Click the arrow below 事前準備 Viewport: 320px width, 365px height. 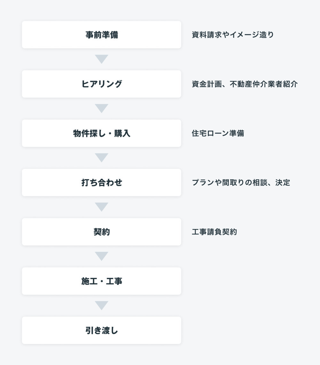pos(101,59)
